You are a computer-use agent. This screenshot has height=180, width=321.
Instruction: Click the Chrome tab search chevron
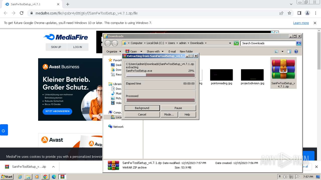pos(291,4)
